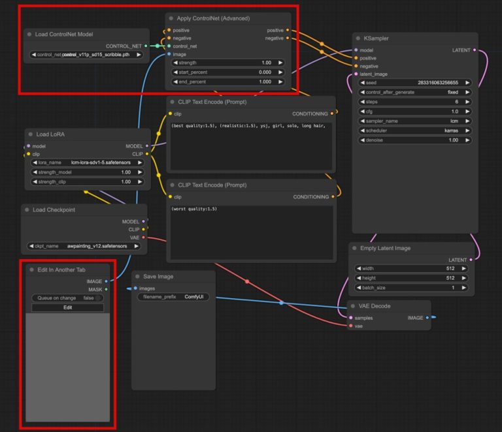Click the positive prompt text area
The height and width of the screenshot is (432, 502).
pyautogui.click(x=251, y=146)
